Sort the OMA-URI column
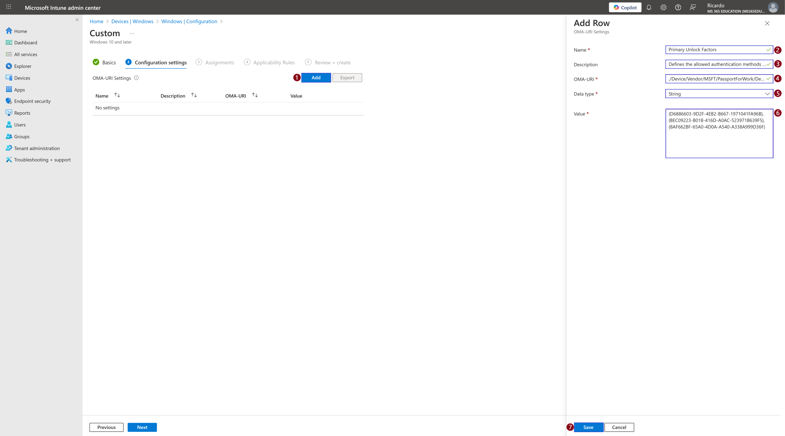Screen dimensions: 785x436 (255, 95)
